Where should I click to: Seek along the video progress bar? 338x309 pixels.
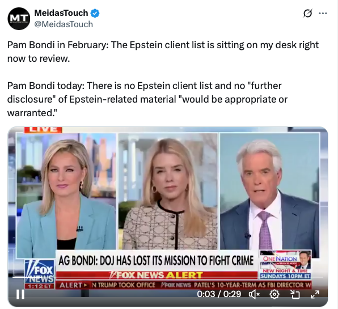point(168,277)
